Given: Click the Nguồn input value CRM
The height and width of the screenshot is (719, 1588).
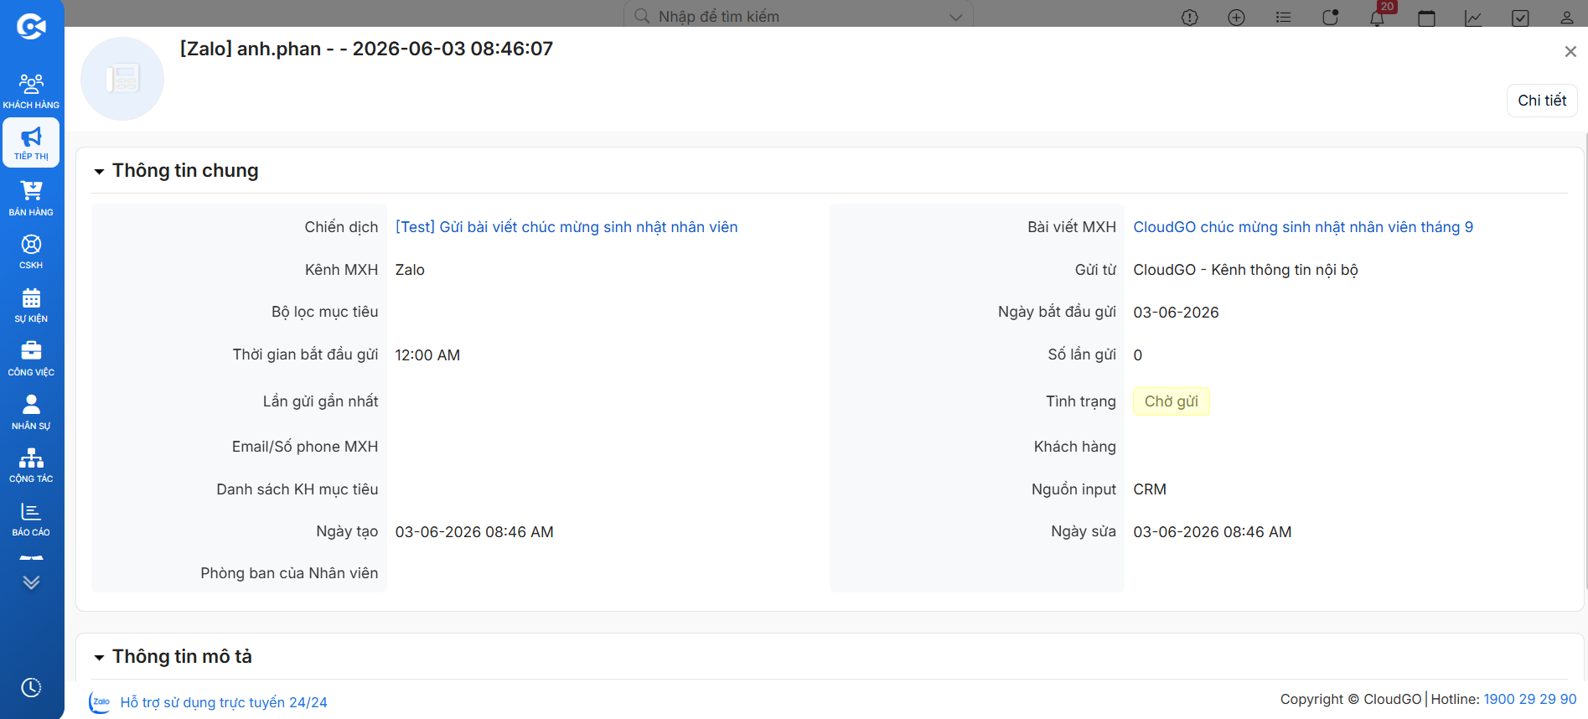Looking at the screenshot, I should [x=1150, y=489].
